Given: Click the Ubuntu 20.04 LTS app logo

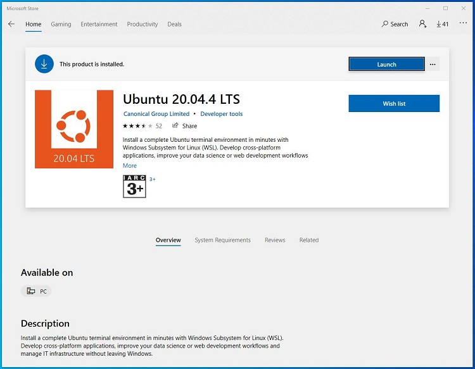Looking at the screenshot, I should tap(74, 129).
